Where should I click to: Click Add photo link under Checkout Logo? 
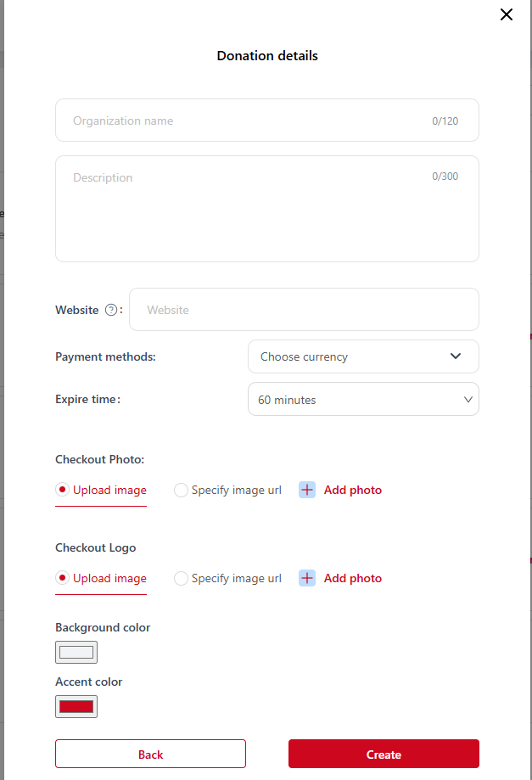pos(352,578)
